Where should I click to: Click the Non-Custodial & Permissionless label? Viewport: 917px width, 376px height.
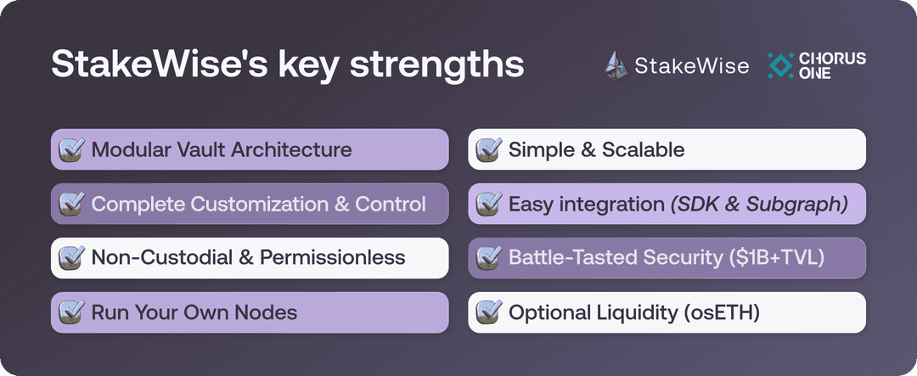(248, 258)
